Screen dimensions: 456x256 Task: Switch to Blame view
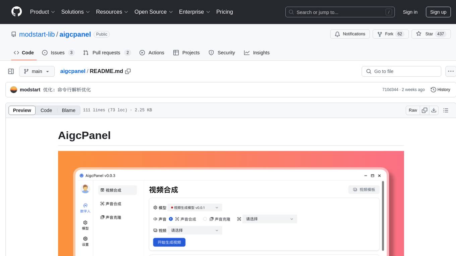(68, 110)
